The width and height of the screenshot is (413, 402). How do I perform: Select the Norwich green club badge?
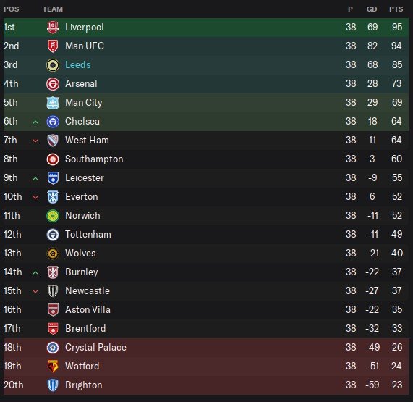tap(53, 216)
